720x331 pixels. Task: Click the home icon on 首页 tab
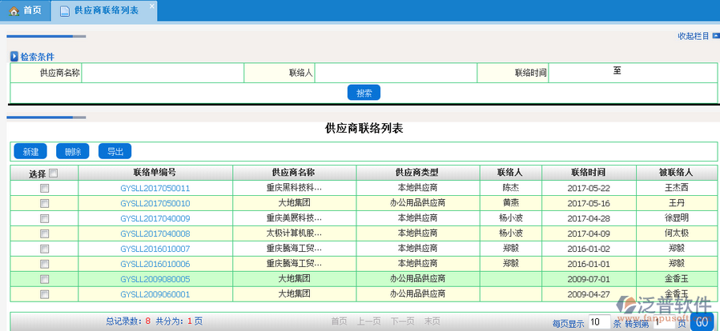tap(14, 10)
